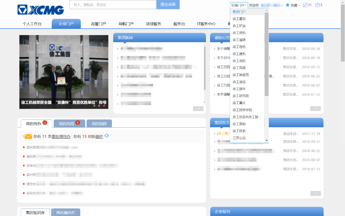Select the third red carousel dot
Viewport: 345px width, 216px height.
click(104, 106)
